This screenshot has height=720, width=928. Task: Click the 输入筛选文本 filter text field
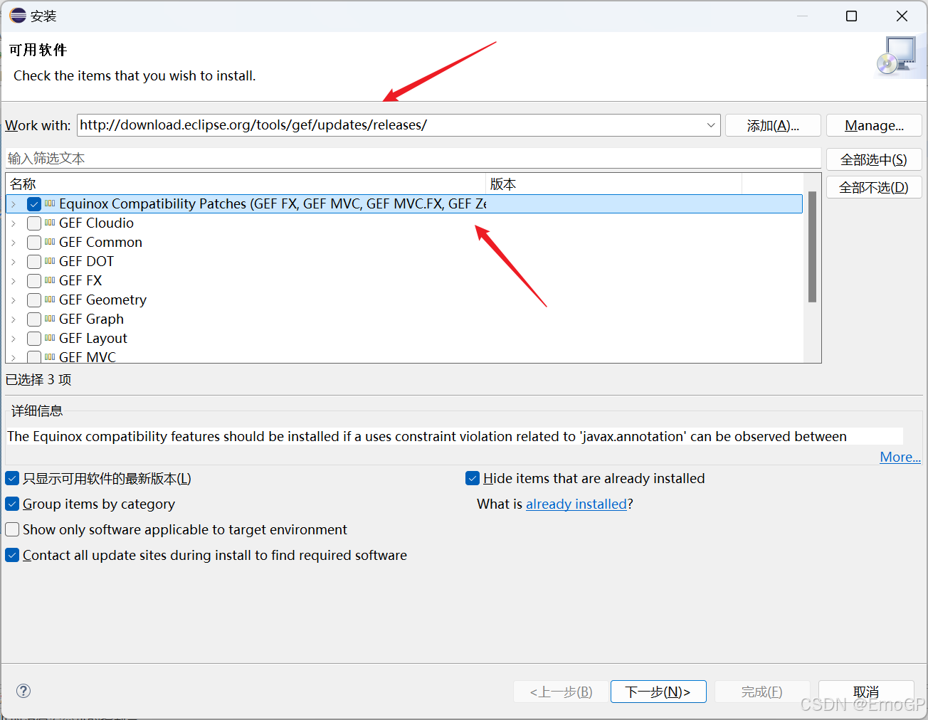[413, 158]
